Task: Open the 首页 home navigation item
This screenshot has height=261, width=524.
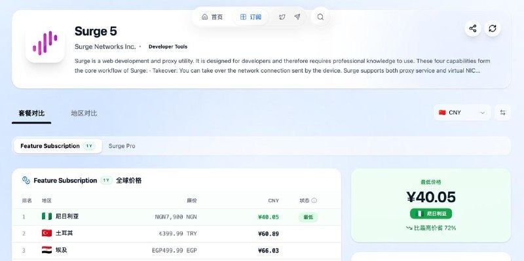Action: point(212,17)
